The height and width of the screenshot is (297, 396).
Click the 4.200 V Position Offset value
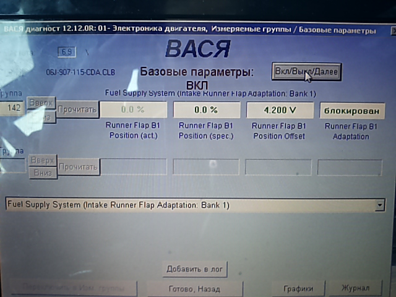point(280,110)
